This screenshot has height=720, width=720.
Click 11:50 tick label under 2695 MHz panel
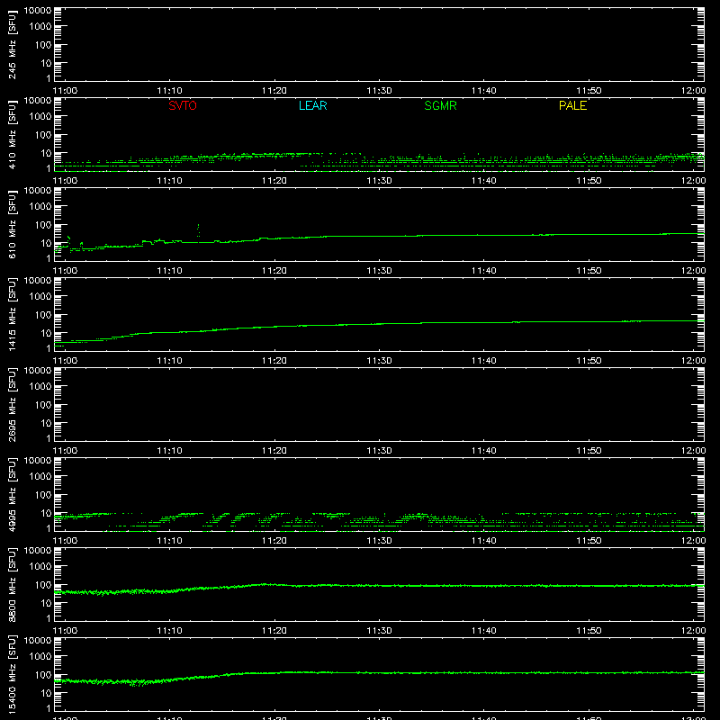[589, 451]
